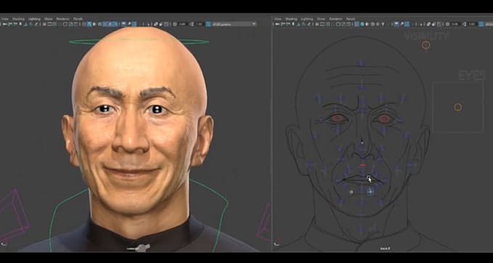Toggle Gate Mask in the left panel toolbar
Viewport: 493px width, 263px height.
pyautogui.click(x=59, y=24)
